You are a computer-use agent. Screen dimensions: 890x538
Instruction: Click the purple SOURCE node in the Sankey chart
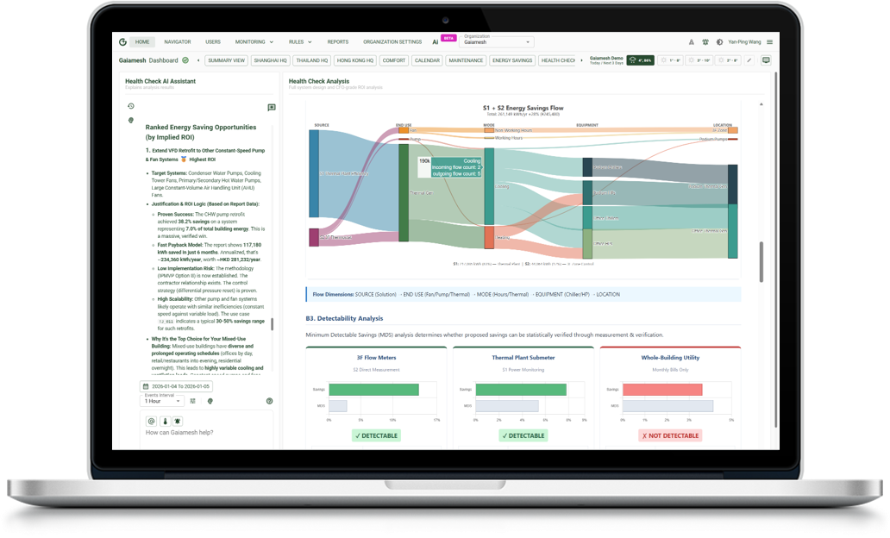tap(314, 237)
